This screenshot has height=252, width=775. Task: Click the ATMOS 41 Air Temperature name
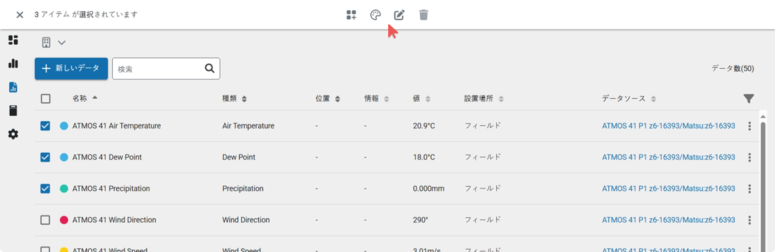(x=116, y=126)
